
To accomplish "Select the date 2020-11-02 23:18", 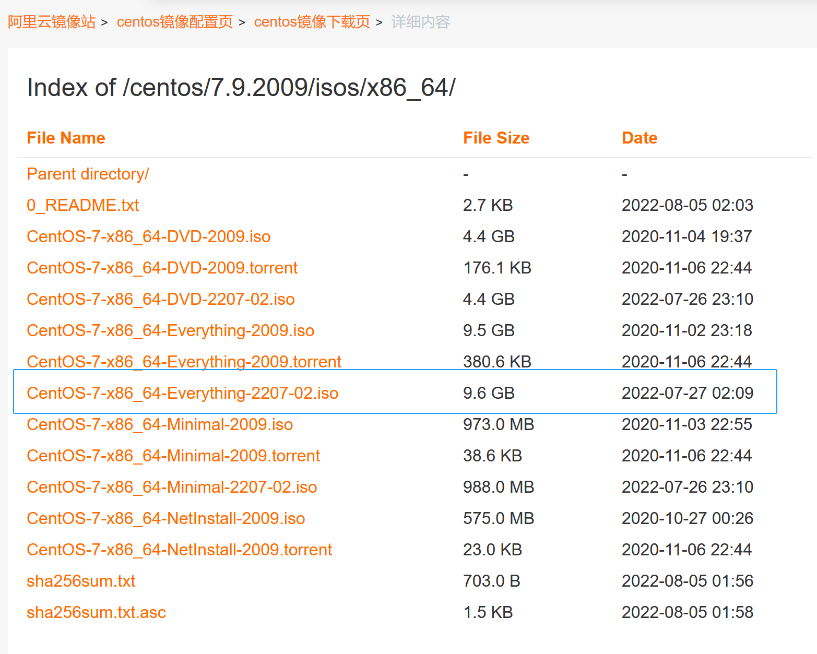I will [686, 330].
